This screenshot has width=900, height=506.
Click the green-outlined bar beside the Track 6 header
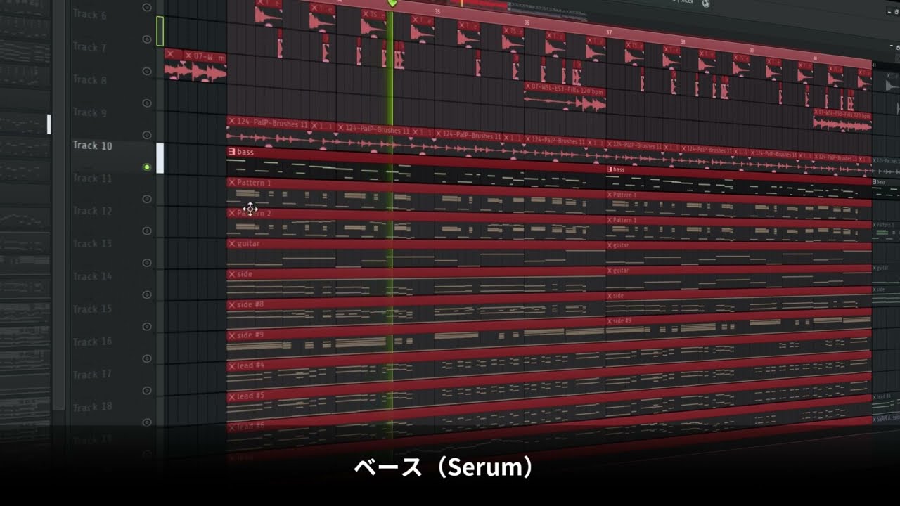click(160, 32)
